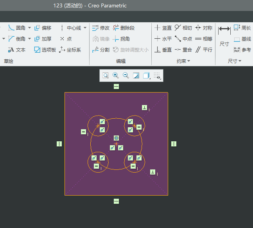Toggle the shaded closed loops display icon
The image size is (253, 228).
(x=136, y=75)
